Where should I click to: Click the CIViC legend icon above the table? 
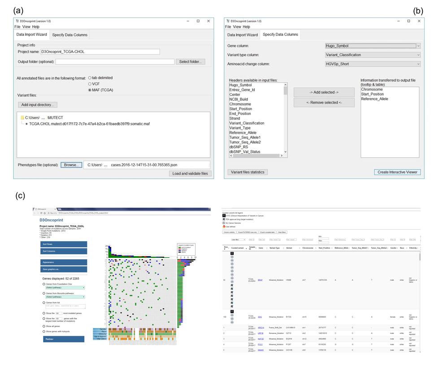point(224,215)
